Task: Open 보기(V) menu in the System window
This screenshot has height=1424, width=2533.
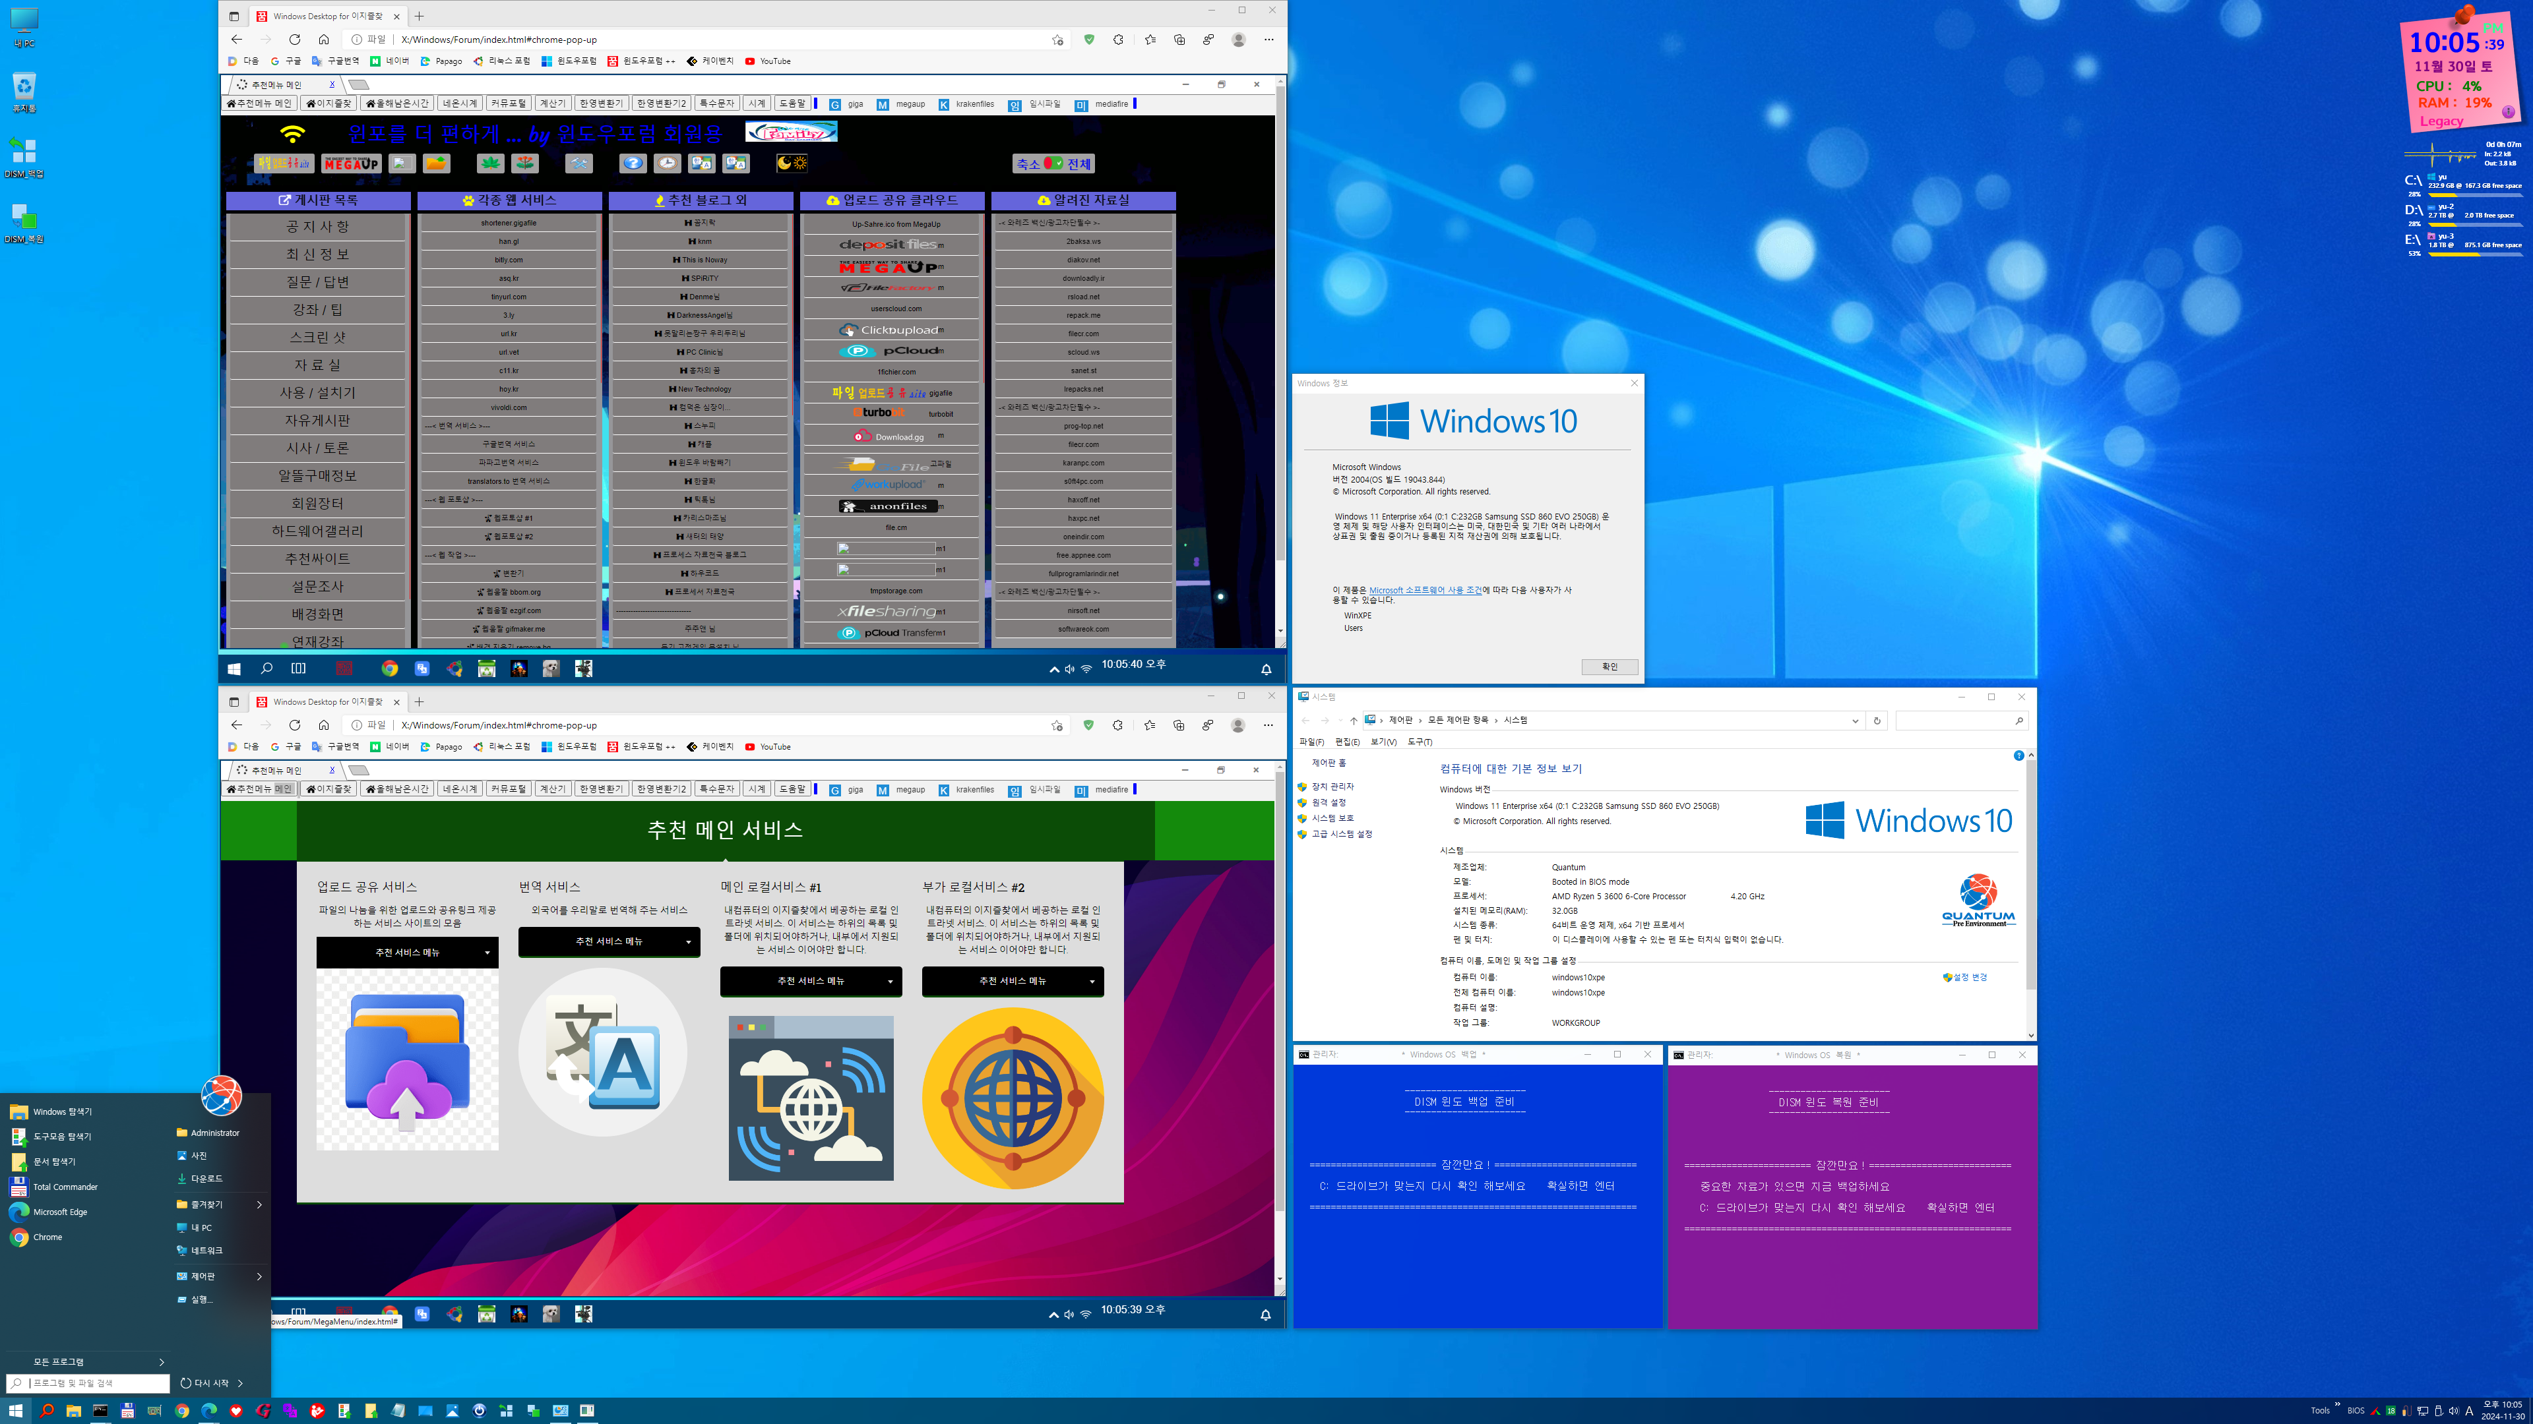Action: coord(1383,742)
